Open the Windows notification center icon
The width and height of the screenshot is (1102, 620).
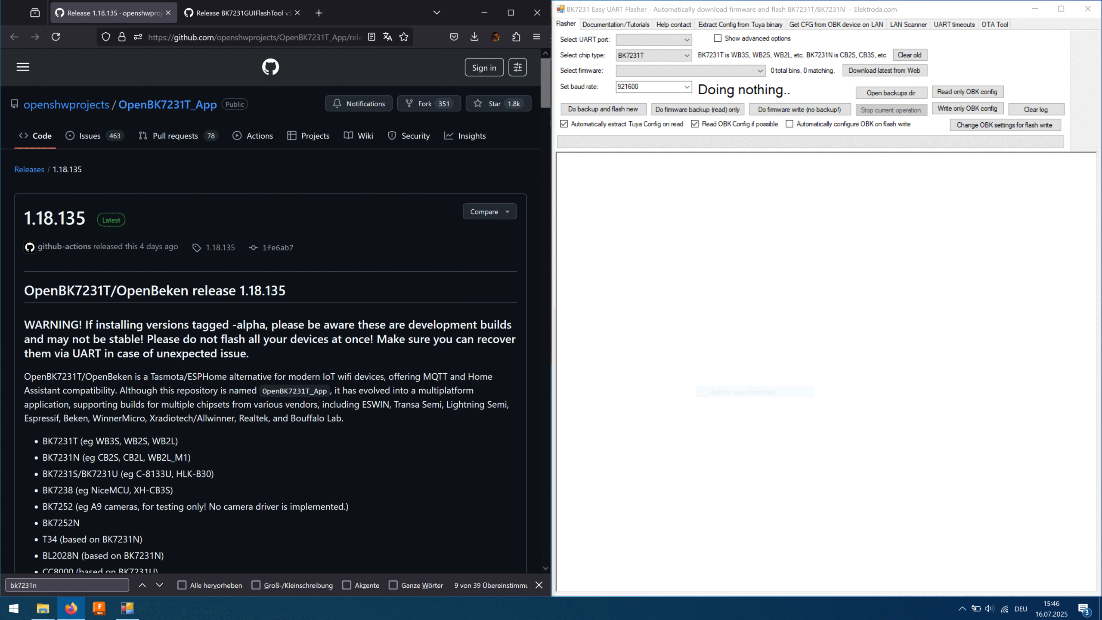coord(1084,608)
